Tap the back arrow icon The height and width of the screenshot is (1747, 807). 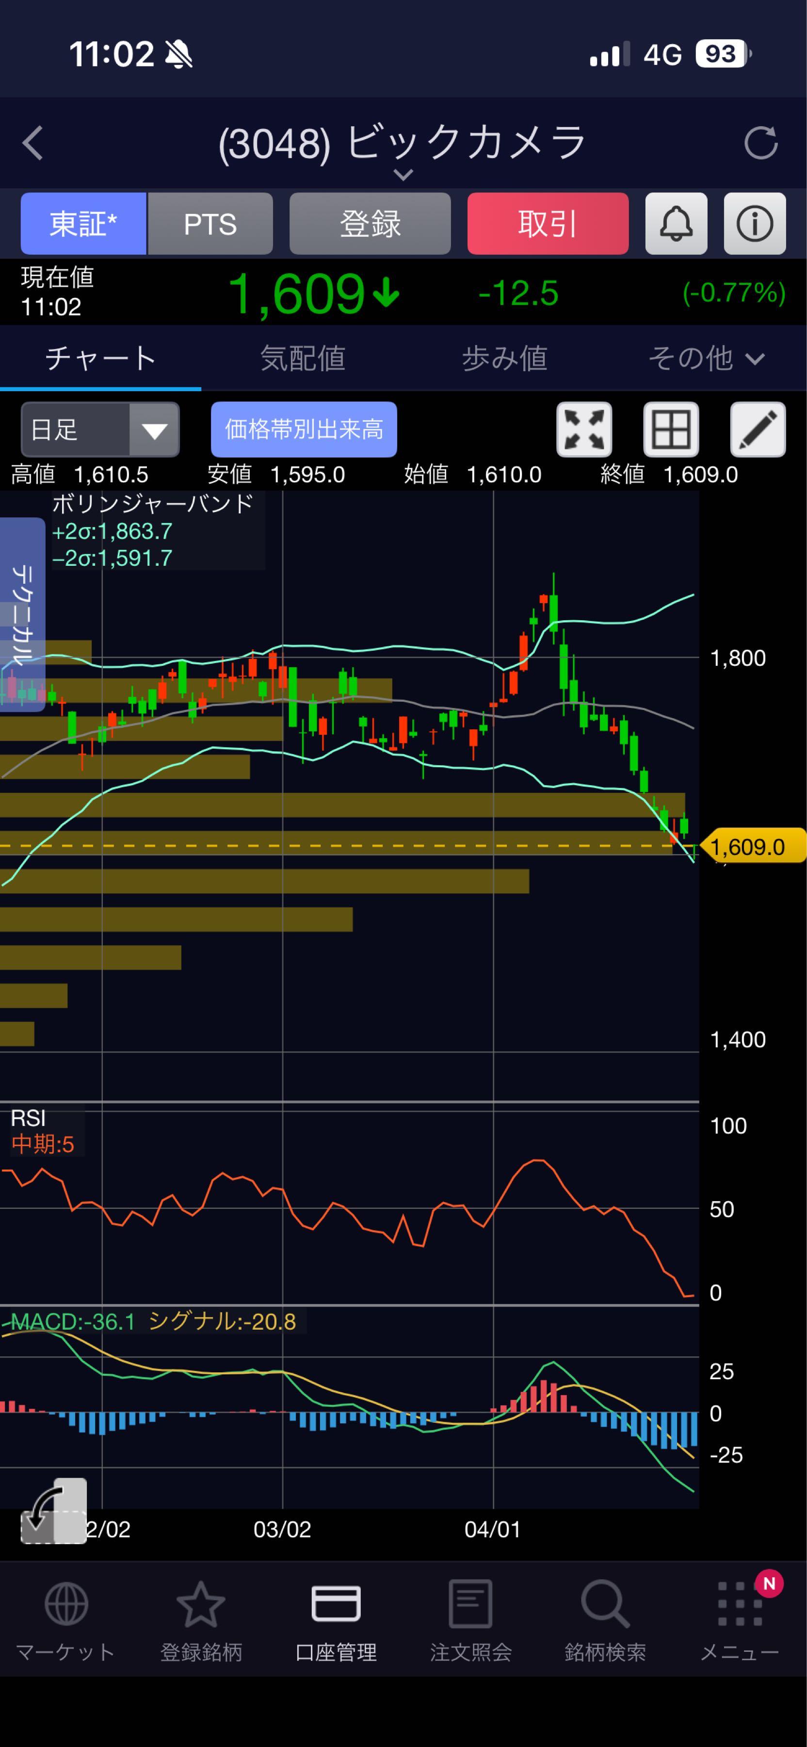click(x=32, y=143)
